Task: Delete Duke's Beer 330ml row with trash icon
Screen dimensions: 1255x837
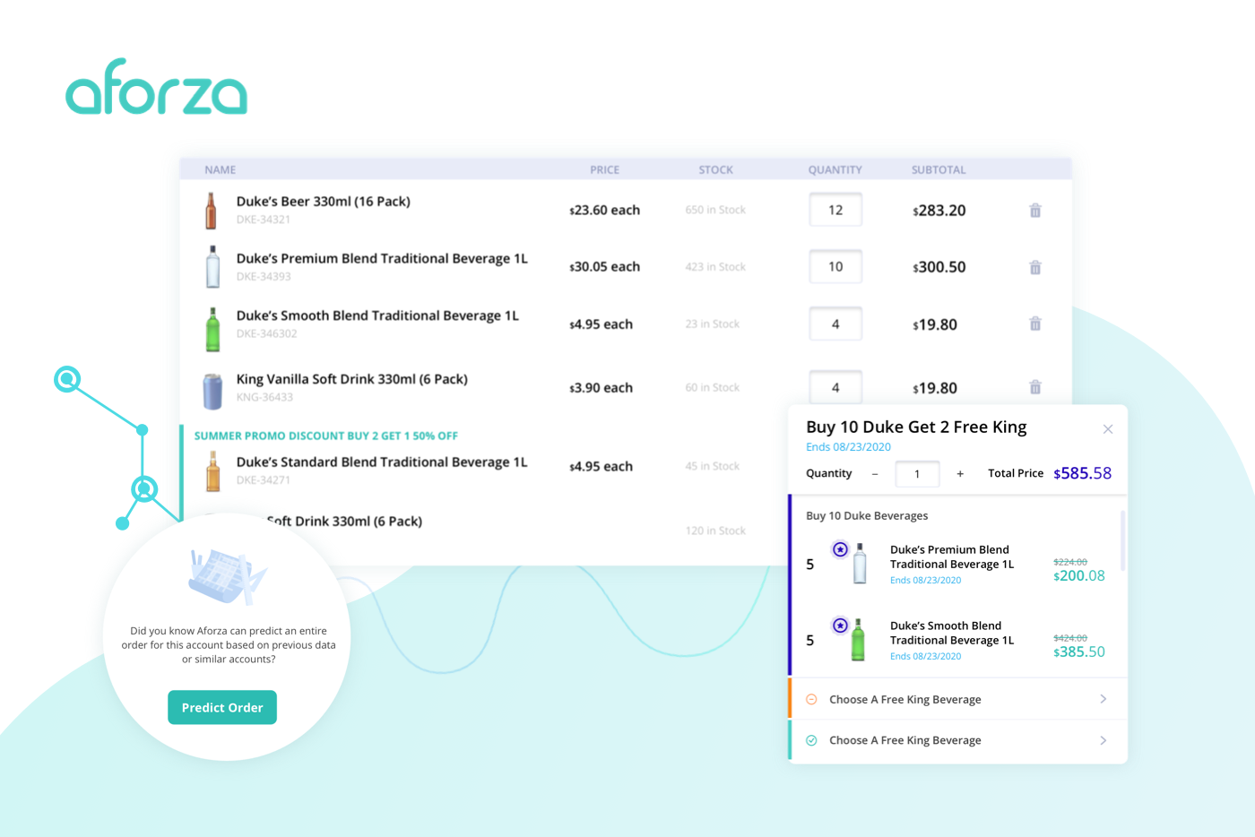Action: [1034, 211]
